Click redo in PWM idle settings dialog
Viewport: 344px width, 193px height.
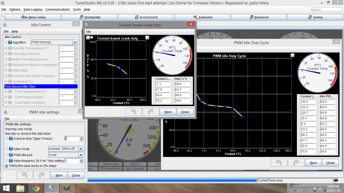click(x=41, y=175)
